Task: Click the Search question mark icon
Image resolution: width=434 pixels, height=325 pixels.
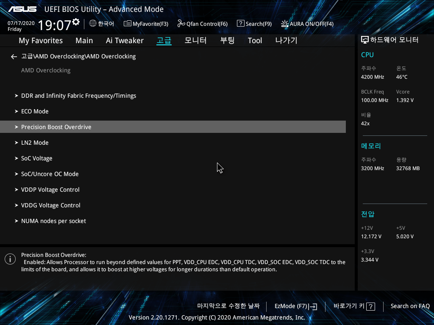Action: (241, 24)
